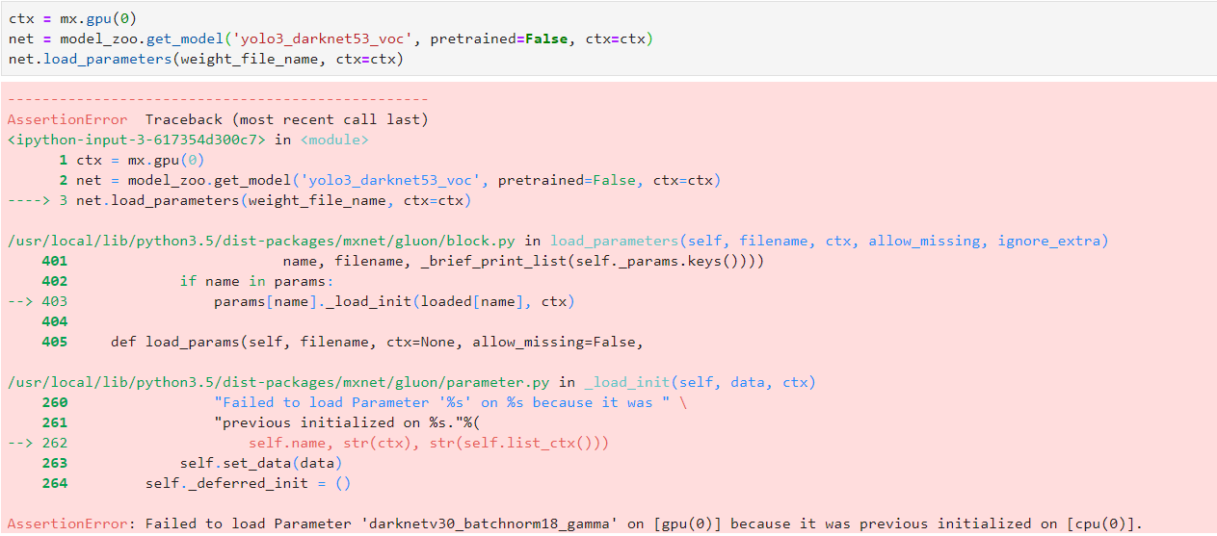
Task: Click the mxnet/gluon/block.py file path
Action: (x=263, y=241)
